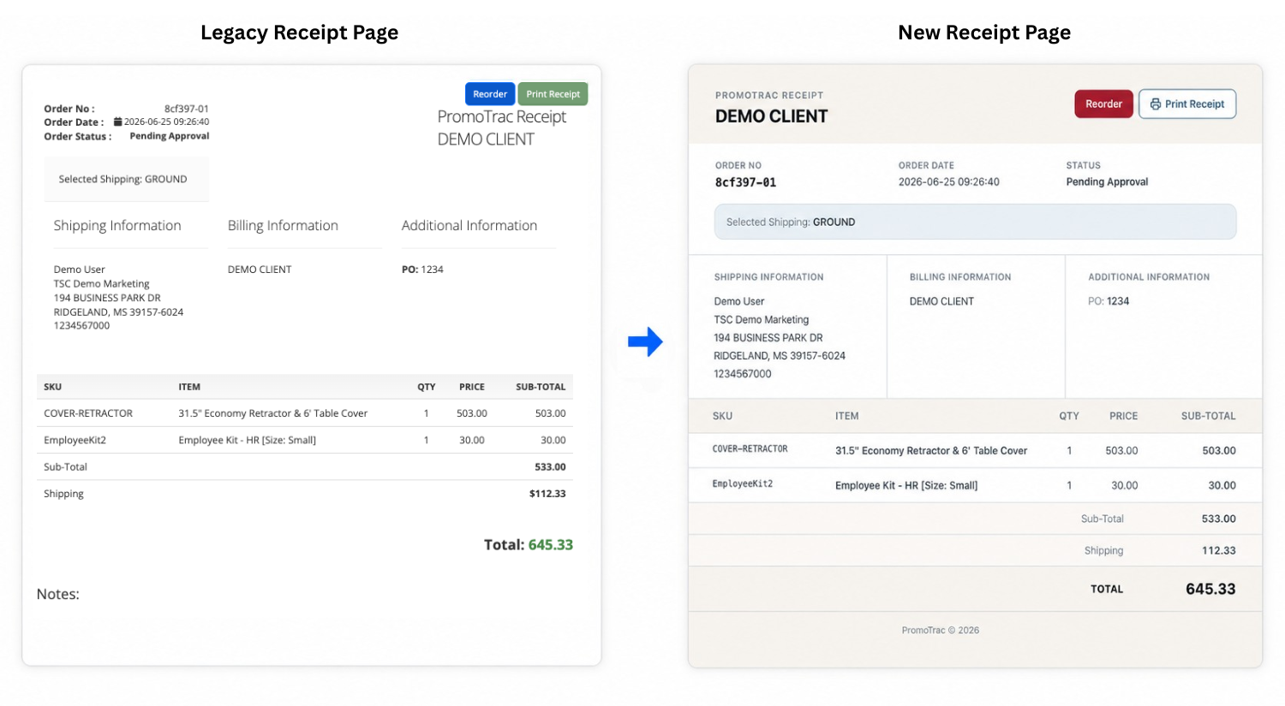Click the printer icon in new Print Receipt button

[1156, 104]
